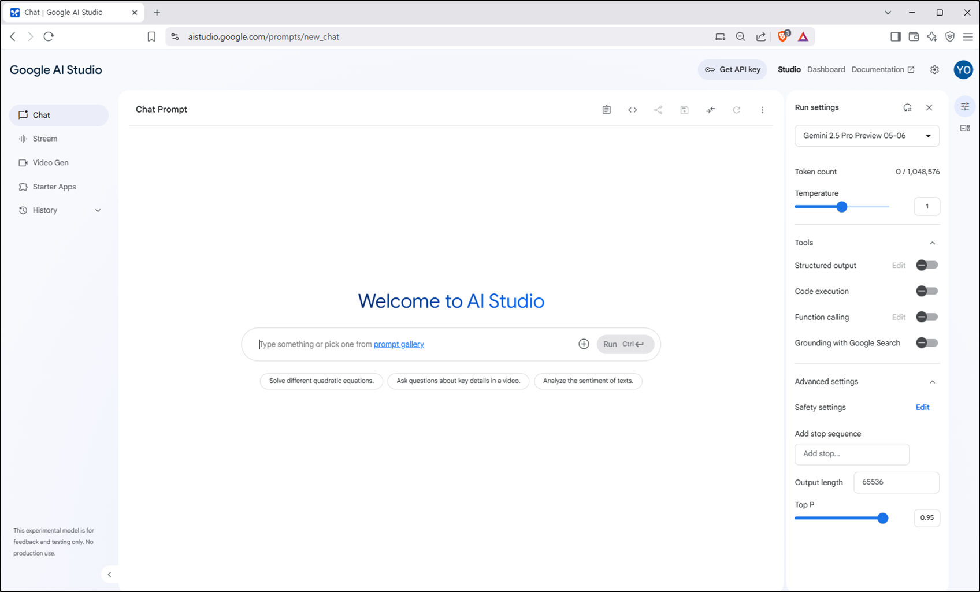Click the Get API key button
Image resolution: width=980 pixels, height=592 pixels.
732,69
